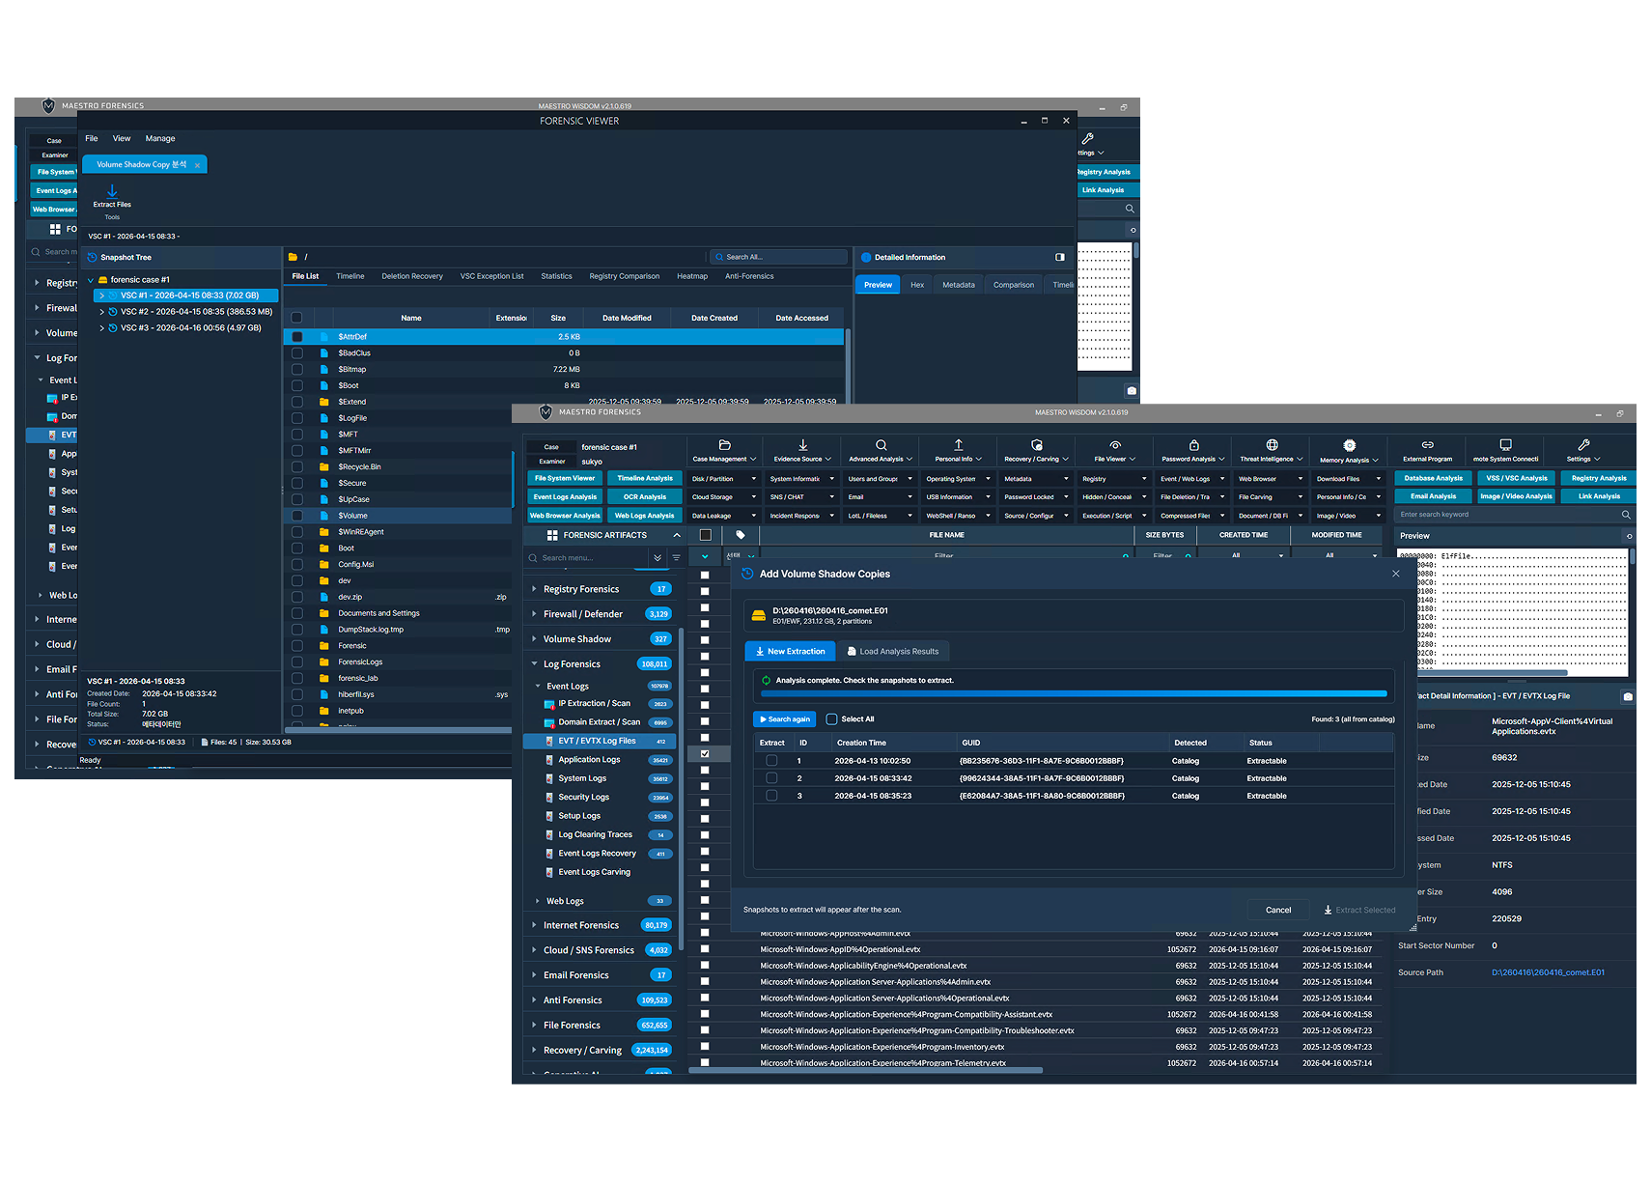Open Manage menu in Forensic Viewer
The height and width of the screenshot is (1182, 1651).
point(160,139)
